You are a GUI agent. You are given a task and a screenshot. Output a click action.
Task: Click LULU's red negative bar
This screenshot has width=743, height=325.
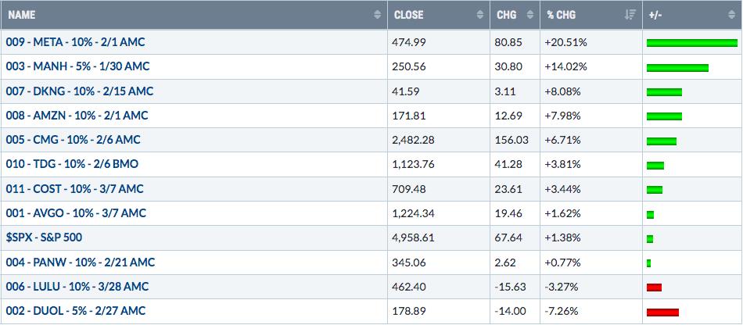point(654,287)
